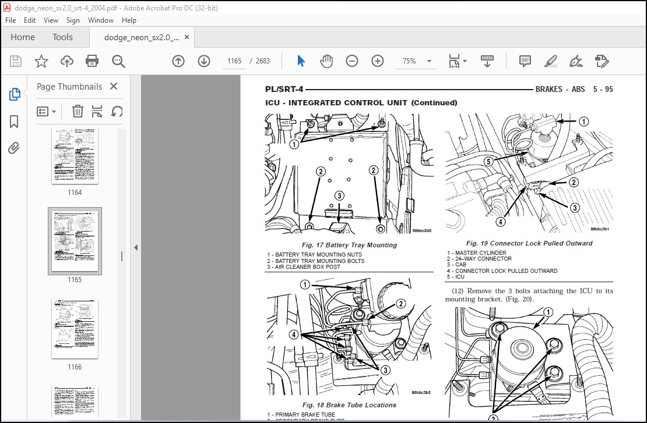Screen dimensions: 647x423
Task: Click the page number field 1165
Action: pos(234,61)
